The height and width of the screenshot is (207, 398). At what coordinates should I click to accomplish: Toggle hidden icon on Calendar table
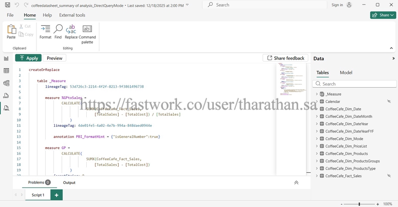click(389, 101)
